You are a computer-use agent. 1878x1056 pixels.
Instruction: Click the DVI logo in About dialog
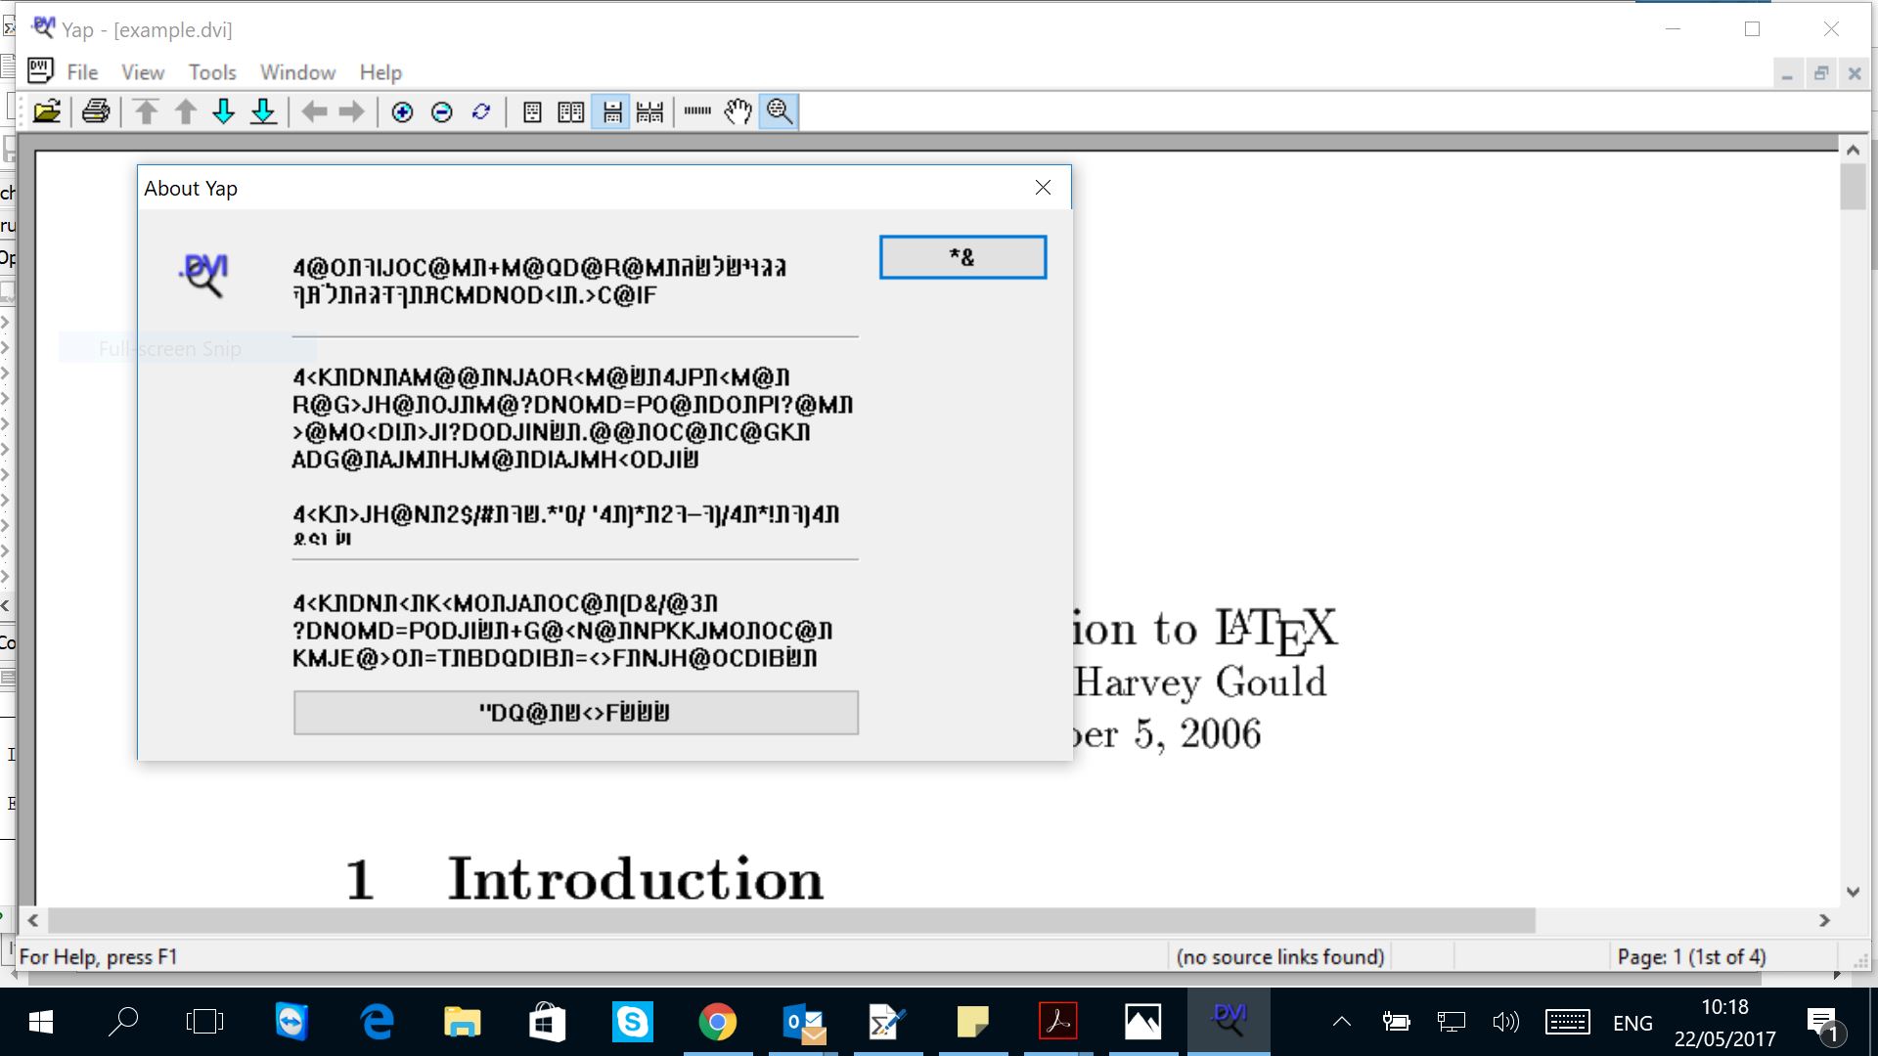click(204, 276)
